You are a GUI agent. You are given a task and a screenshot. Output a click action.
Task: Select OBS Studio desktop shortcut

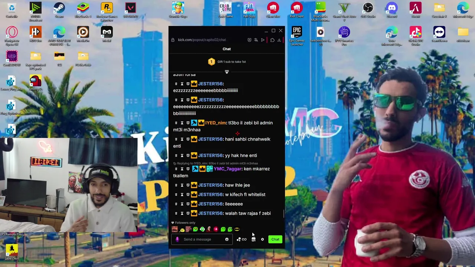(x=368, y=10)
